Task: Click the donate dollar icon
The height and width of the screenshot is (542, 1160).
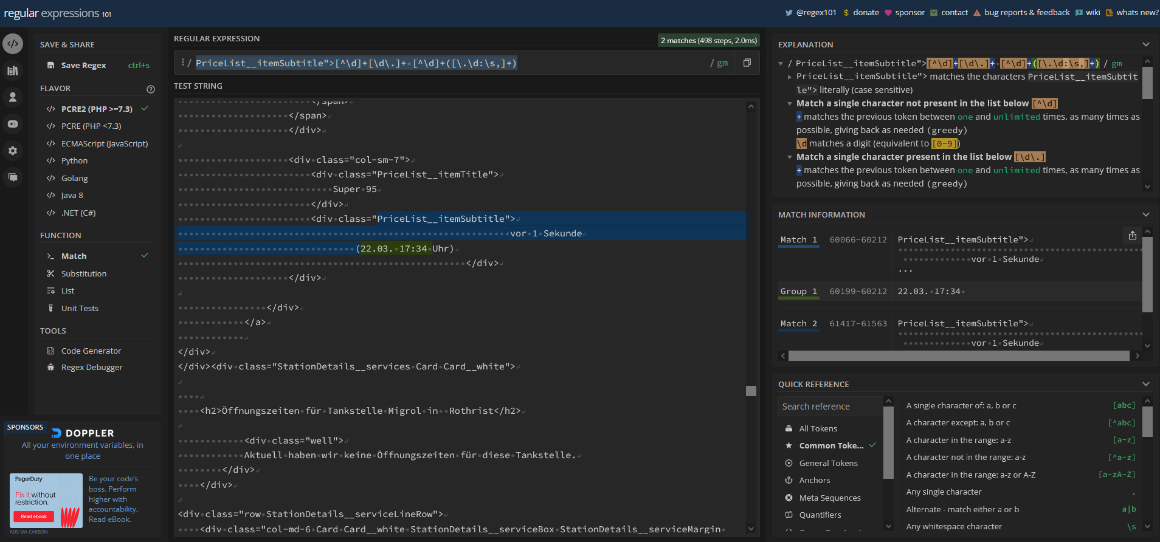Action: pos(846,13)
